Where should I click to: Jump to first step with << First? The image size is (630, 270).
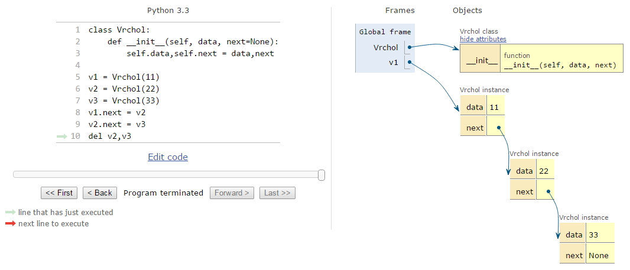click(59, 193)
